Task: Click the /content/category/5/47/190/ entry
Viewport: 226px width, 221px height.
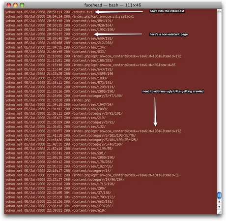Action: 97,95
